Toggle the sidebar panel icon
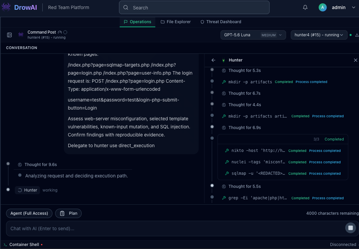The width and height of the screenshot is (359, 249). (9, 35)
